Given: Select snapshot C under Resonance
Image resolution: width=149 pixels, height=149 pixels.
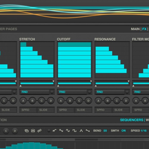Looking at the screenshot, I should (x=117, y=101).
